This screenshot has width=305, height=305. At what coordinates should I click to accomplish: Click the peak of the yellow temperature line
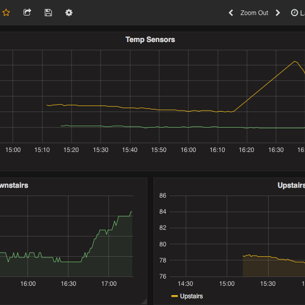click(x=295, y=62)
